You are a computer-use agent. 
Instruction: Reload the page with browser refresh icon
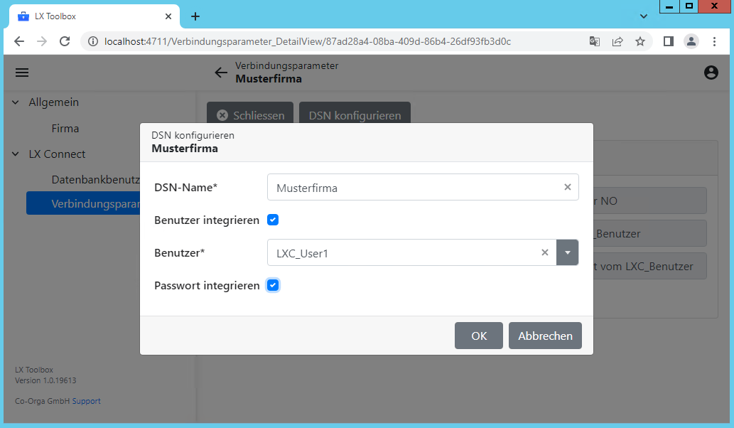click(x=65, y=42)
